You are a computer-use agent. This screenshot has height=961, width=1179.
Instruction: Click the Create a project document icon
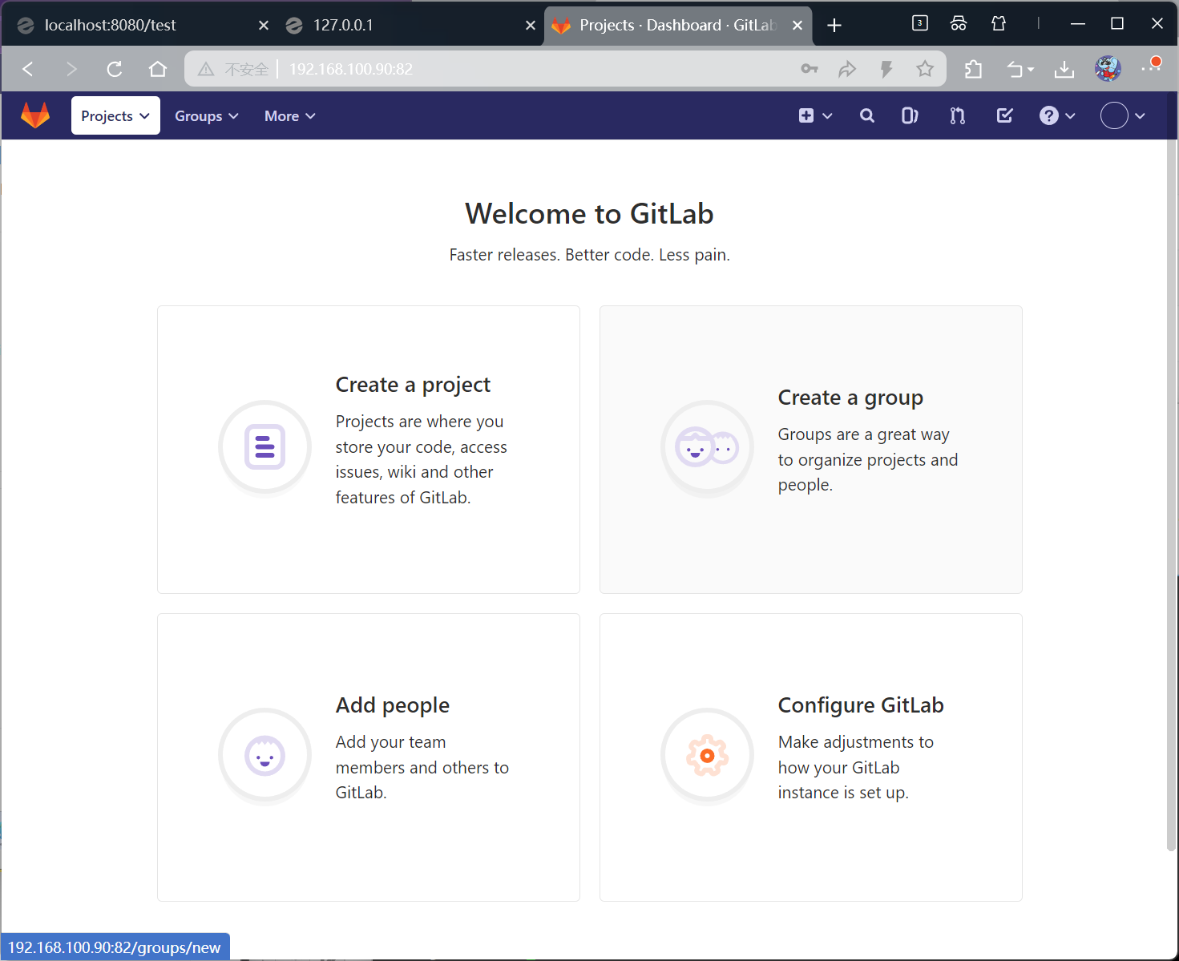(x=265, y=447)
